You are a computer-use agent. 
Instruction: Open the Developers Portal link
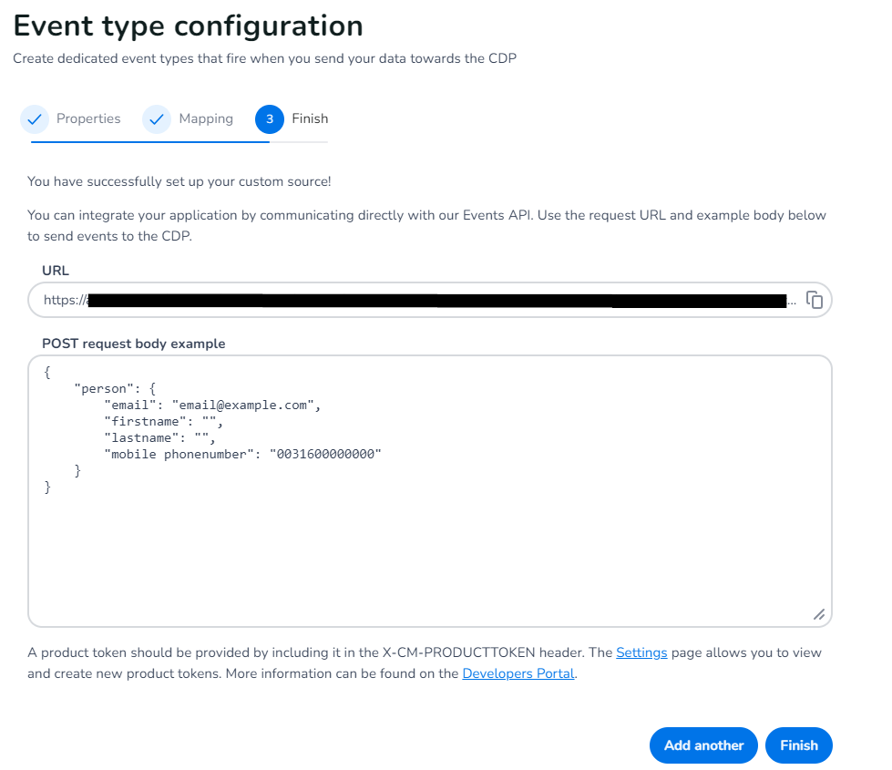coord(518,673)
